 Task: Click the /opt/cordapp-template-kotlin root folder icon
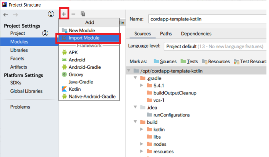click(x=136, y=71)
